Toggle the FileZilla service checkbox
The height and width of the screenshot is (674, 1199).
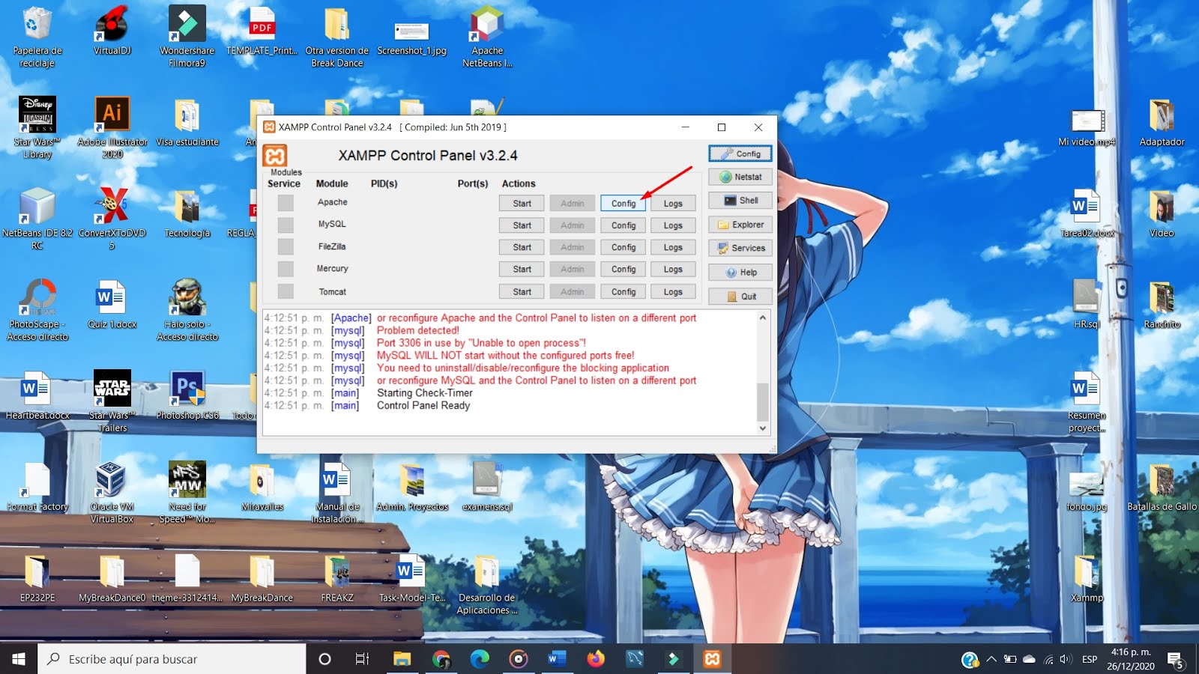click(x=286, y=246)
